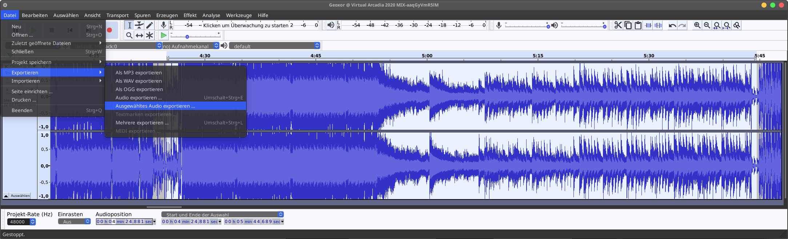
Task: Open the Aufnahmekanal recording channel dropdown
Action: pos(191,46)
